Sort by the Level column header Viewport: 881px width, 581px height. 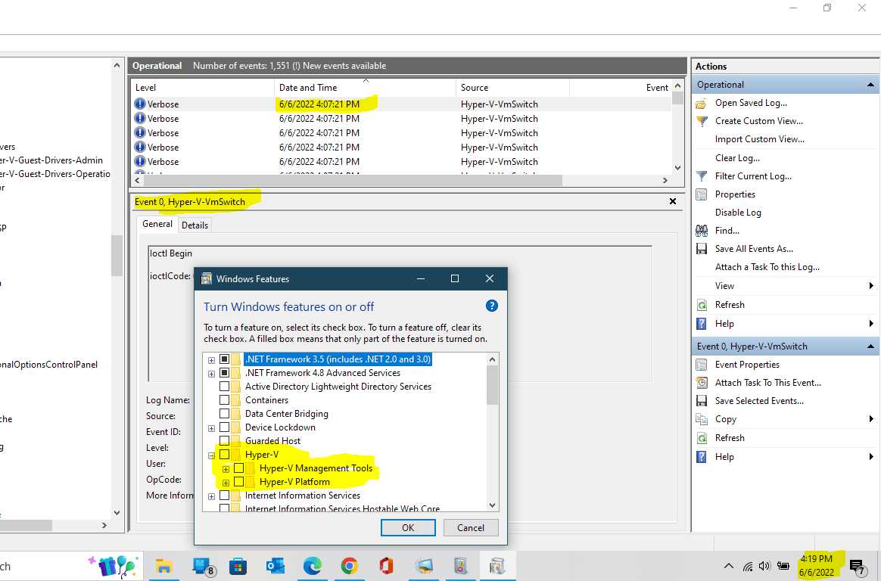click(x=203, y=88)
